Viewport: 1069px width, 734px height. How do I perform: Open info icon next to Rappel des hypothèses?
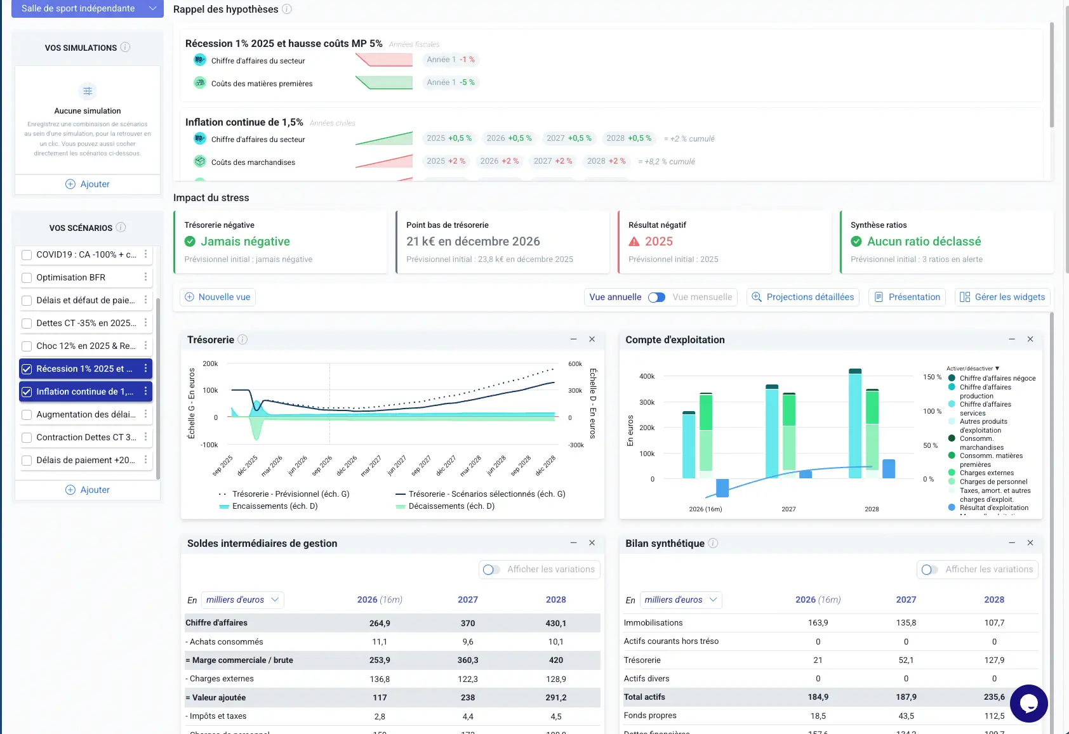click(x=287, y=9)
